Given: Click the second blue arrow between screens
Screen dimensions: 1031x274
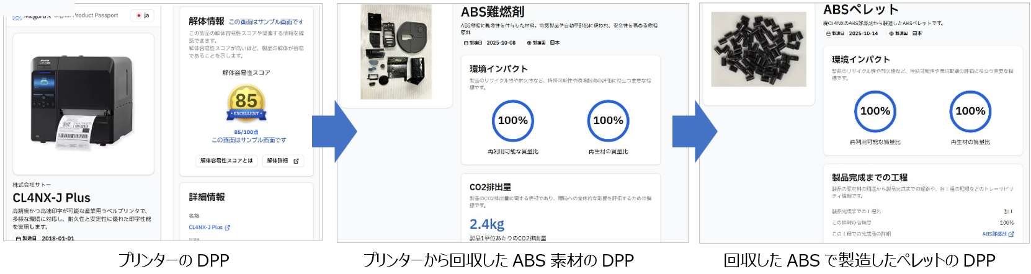Looking at the screenshot, I should (x=695, y=131).
